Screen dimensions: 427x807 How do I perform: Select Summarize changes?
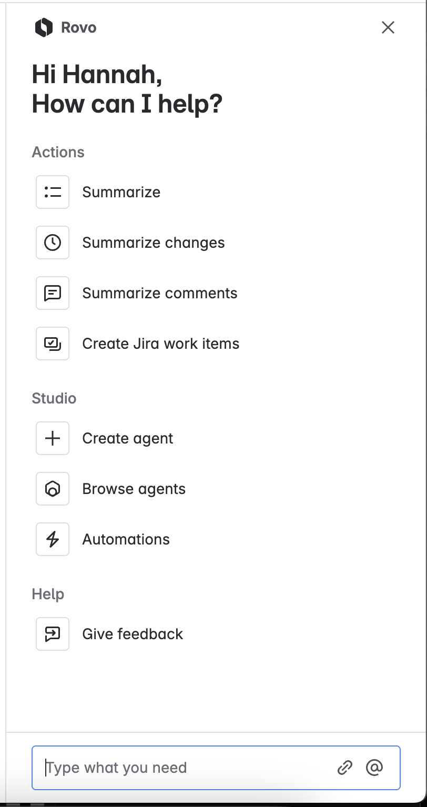click(x=153, y=243)
